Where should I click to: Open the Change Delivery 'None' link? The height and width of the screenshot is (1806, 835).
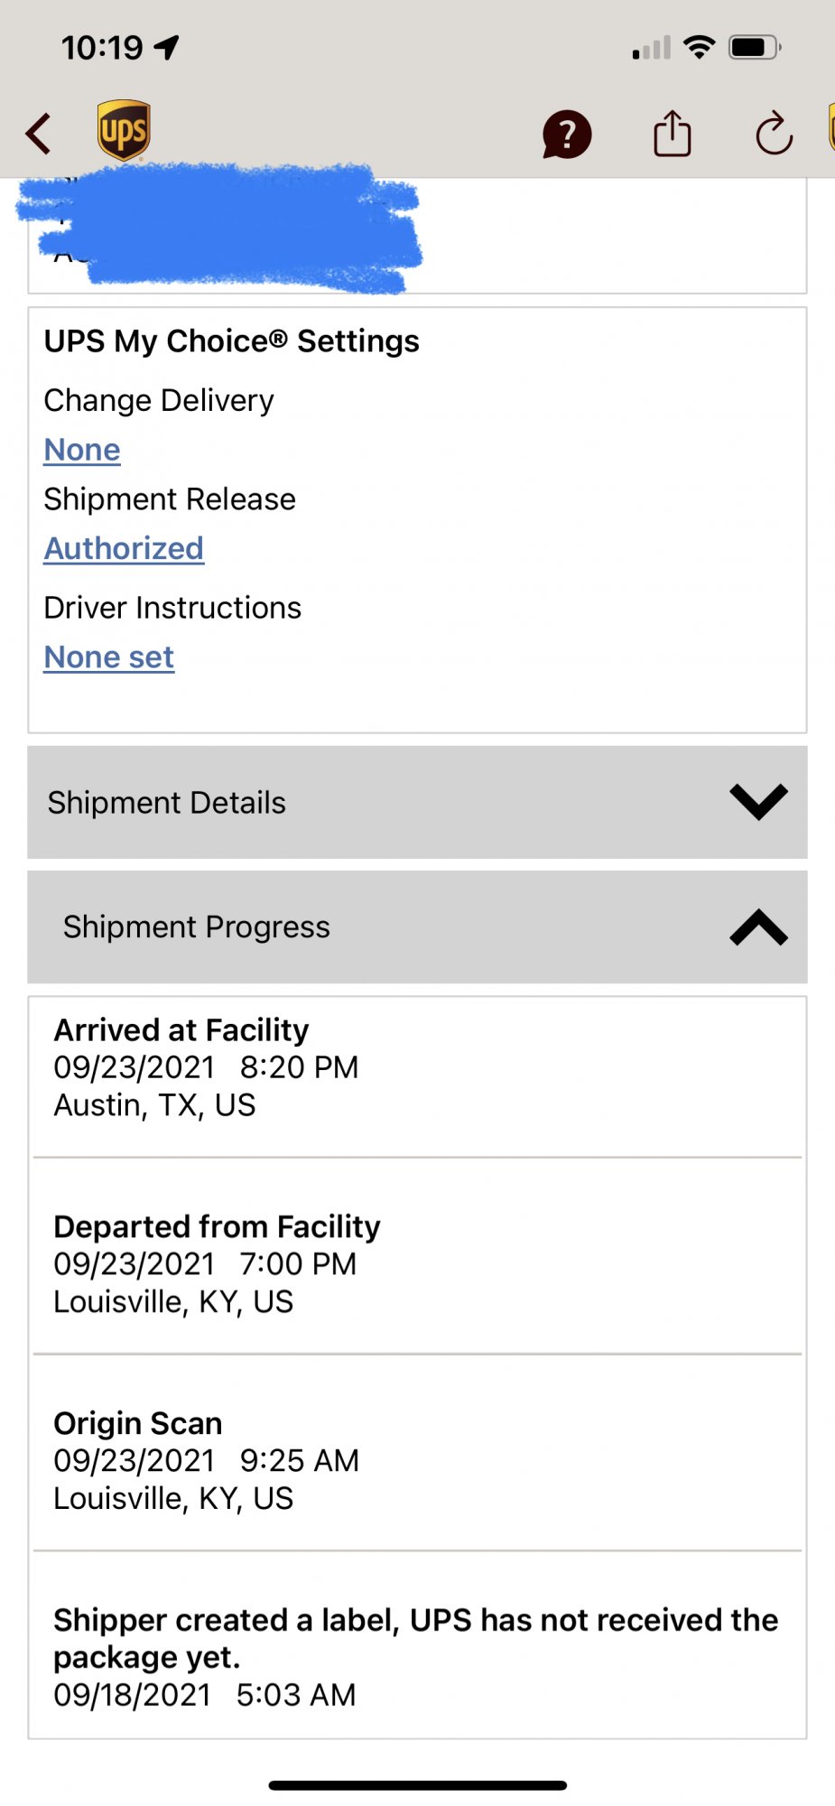click(x=82, y=450)
